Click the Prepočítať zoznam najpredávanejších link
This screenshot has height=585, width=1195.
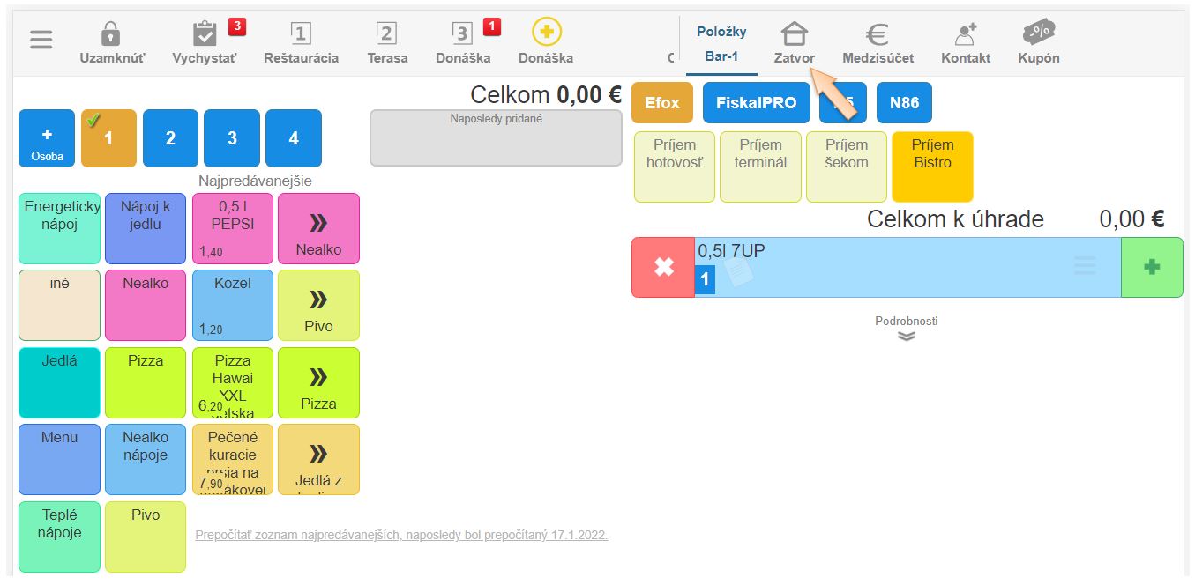(x=401, y=535)
